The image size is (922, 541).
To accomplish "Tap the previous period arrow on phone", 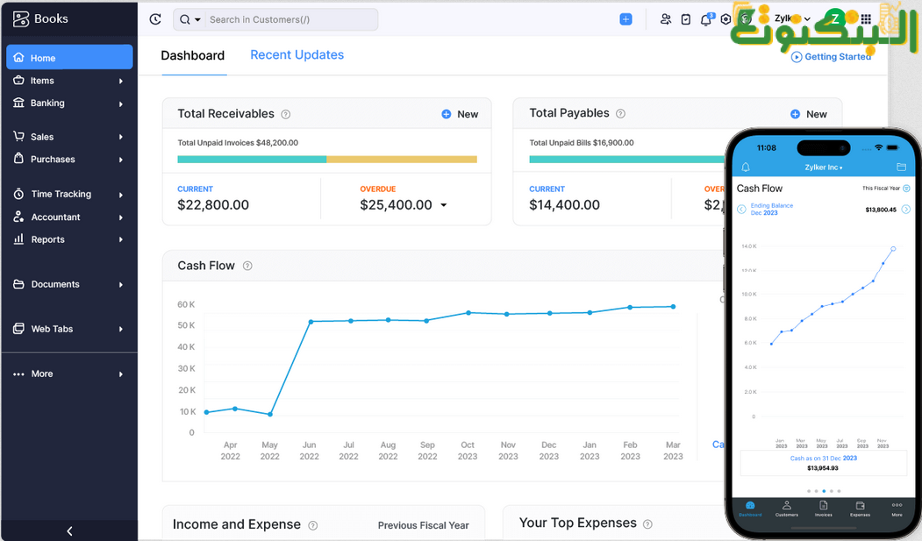I will (x=741, y=209).
